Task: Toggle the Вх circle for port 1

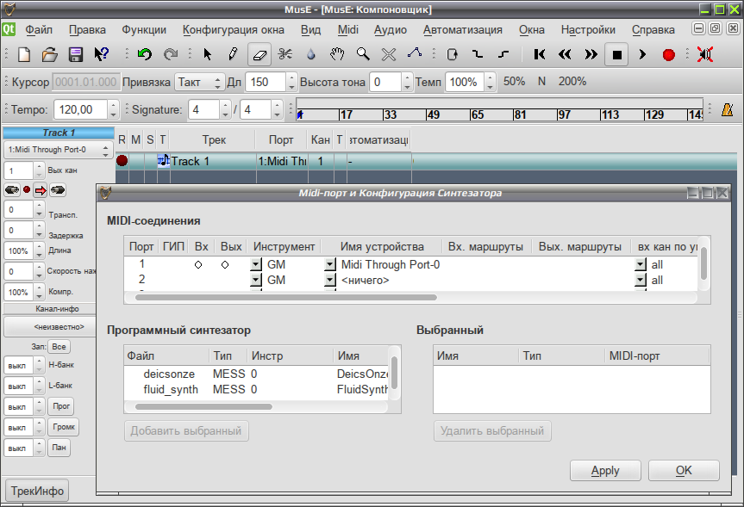Action: (198, 265)
